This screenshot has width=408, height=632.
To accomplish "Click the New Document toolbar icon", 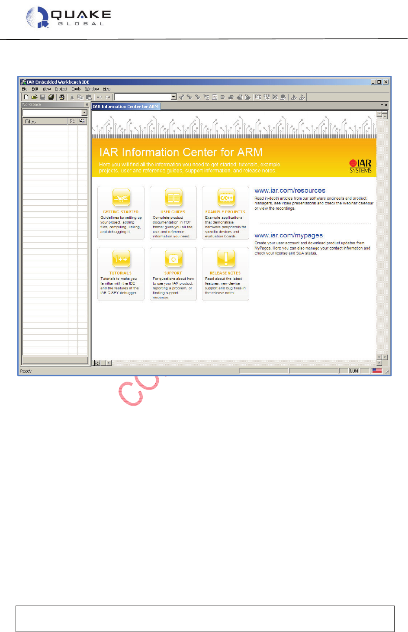I will pyautogui.click(x=26, y=97).
